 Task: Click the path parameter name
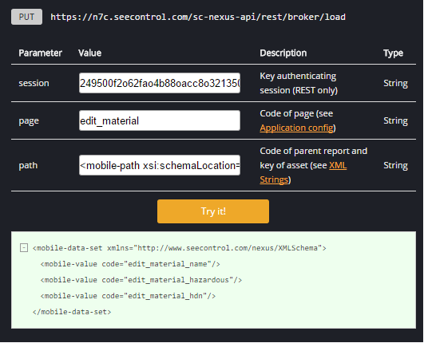pyautogui.click(x=28, y=165)
